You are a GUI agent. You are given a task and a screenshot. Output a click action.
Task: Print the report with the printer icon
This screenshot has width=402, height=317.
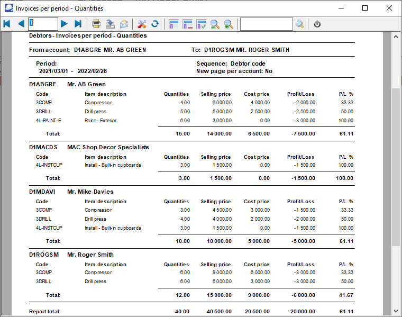(96, 24)
